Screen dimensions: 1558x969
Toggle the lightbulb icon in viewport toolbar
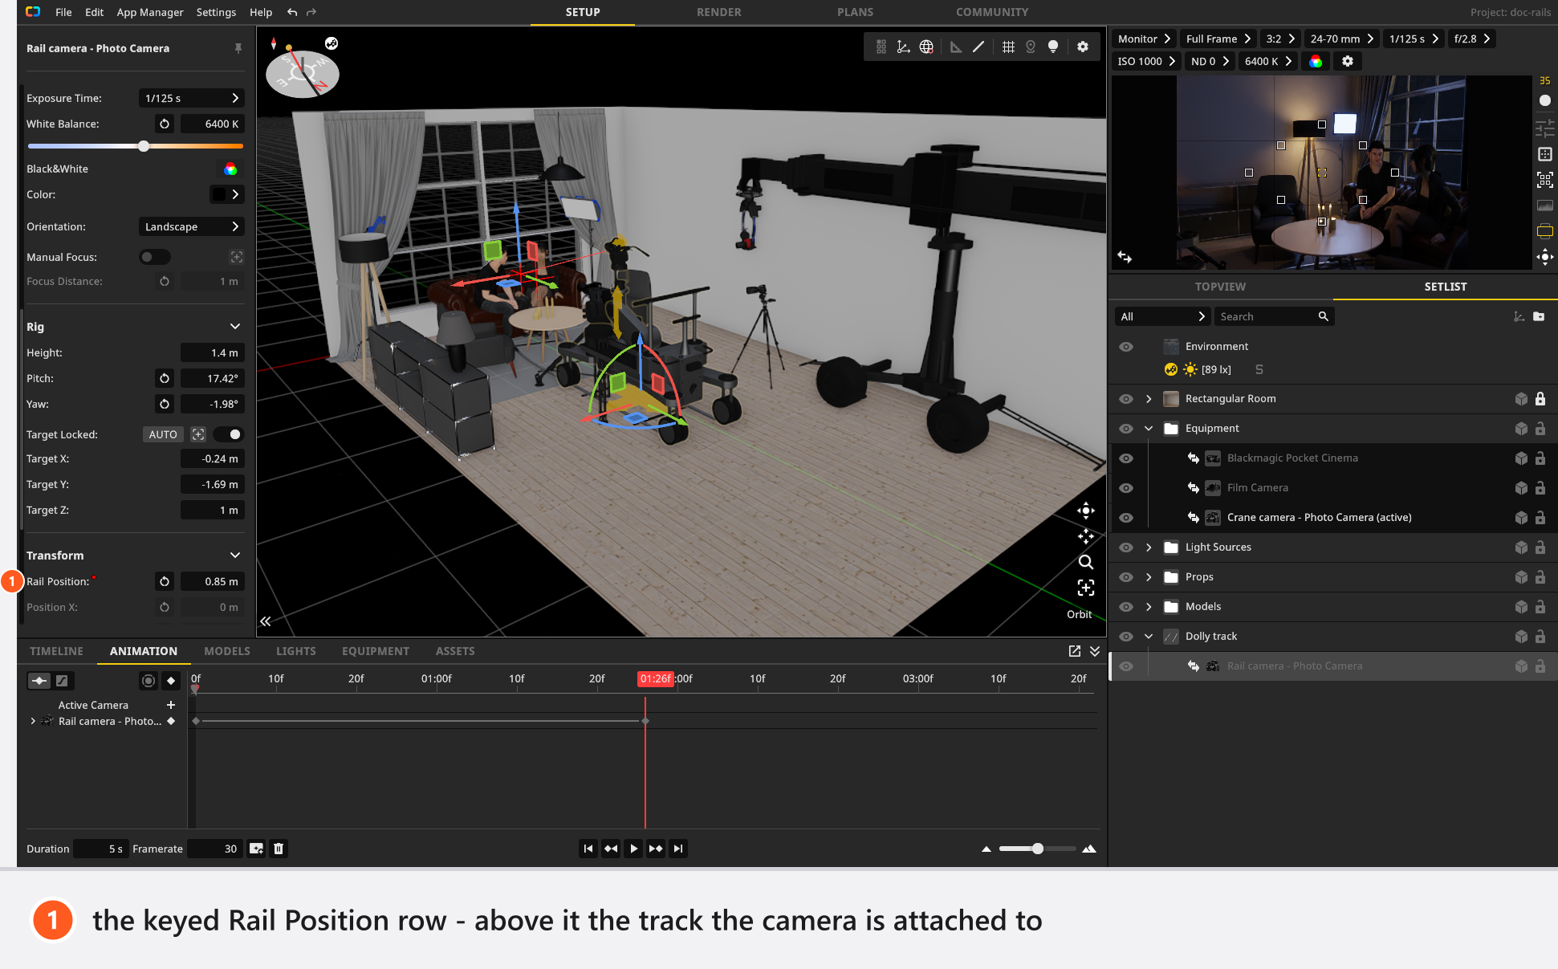(1053, 47)
